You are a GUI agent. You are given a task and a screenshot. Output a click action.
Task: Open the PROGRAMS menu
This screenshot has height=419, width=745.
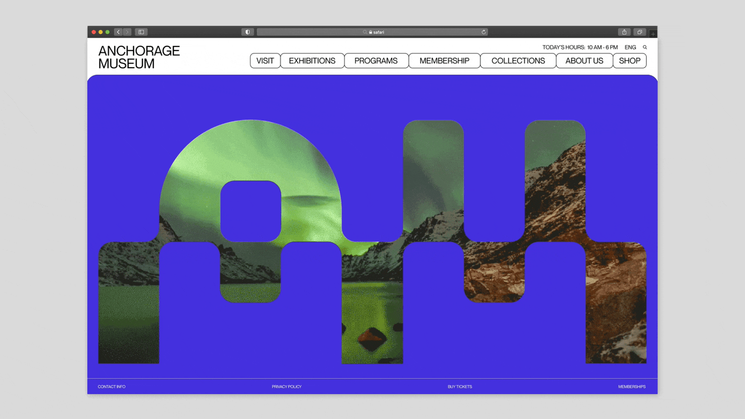click(376, 61)
